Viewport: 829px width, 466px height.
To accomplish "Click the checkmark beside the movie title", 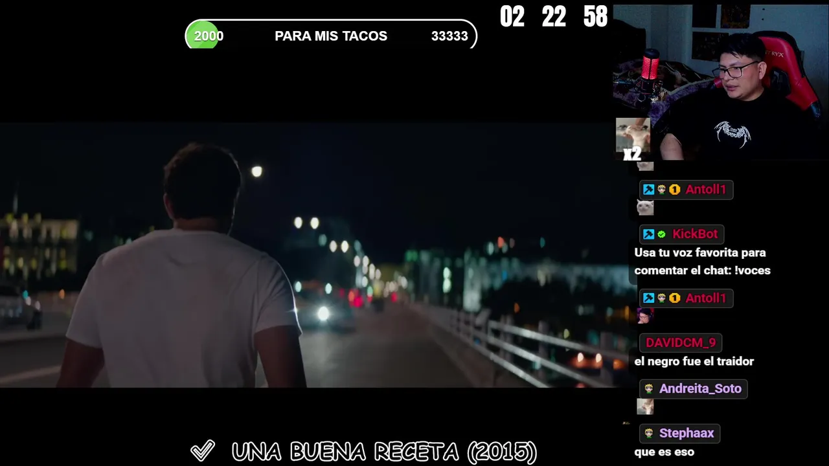I will pos(203,450).
